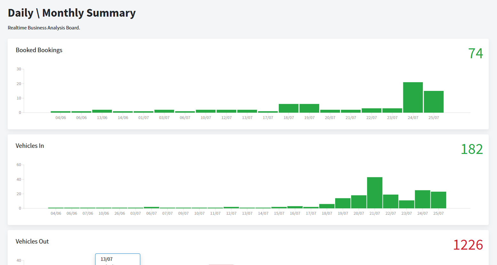Click the Booked Bookings chart title

(x=39, y=50)
